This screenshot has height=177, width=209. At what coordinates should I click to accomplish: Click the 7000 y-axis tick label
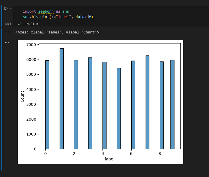(x=31, y=45)
